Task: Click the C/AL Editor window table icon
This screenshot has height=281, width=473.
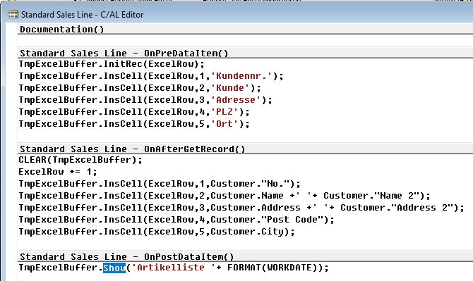Action: pyautogui.click(x=13, y=14)
